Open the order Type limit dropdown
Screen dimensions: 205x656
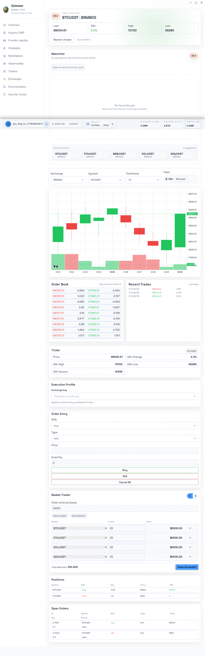[x=125, y=438]
